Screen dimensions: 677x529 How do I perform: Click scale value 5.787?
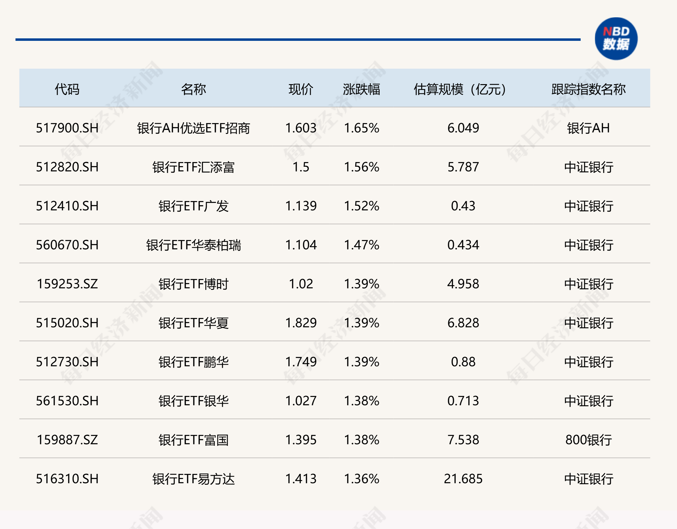click(463, 167)
